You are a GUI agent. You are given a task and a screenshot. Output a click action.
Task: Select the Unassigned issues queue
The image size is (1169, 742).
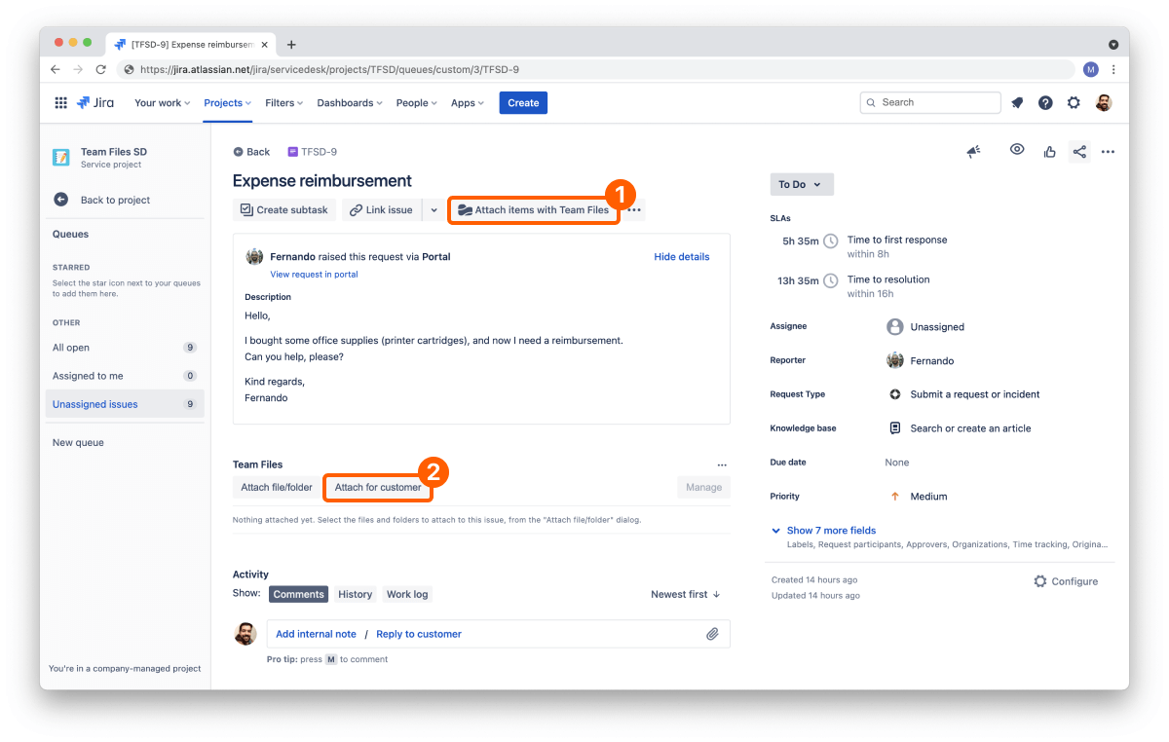pyautogui.click(x=125, y=404)
